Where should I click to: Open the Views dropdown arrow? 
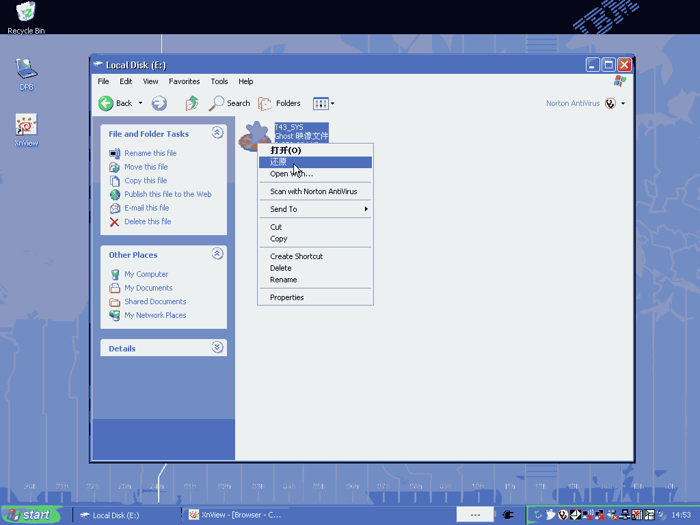point(333,104)
